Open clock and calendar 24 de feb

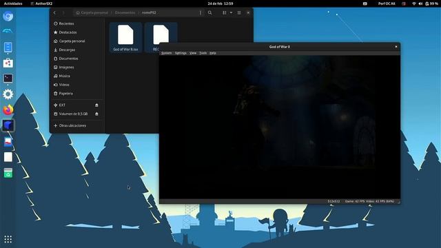(x=220, y=3)
